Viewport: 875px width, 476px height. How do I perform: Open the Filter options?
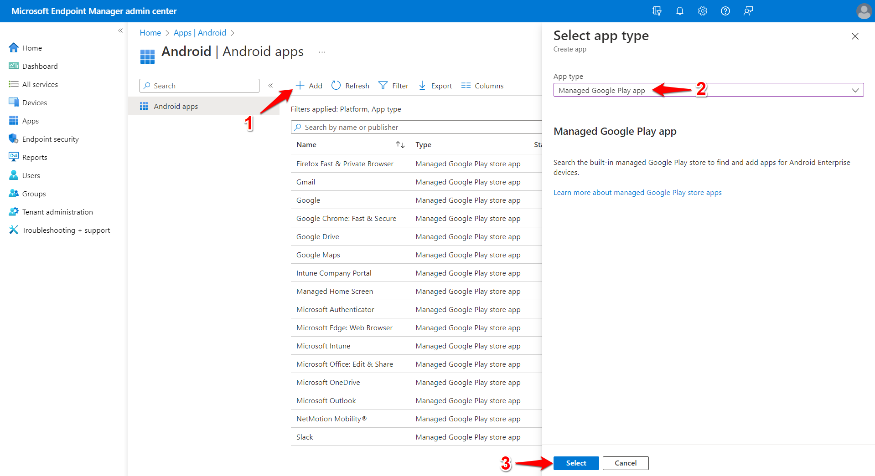pos(393,86)
